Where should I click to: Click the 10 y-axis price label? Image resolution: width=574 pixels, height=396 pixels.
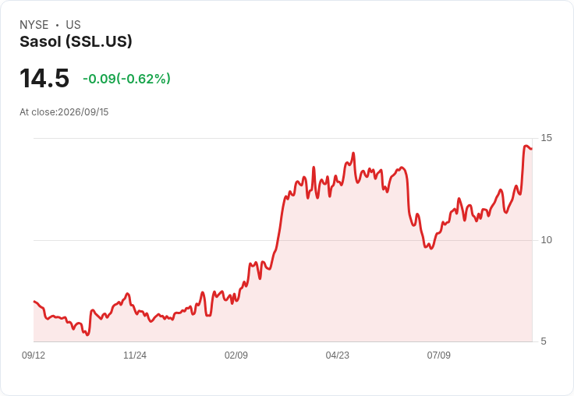[546, 240]
